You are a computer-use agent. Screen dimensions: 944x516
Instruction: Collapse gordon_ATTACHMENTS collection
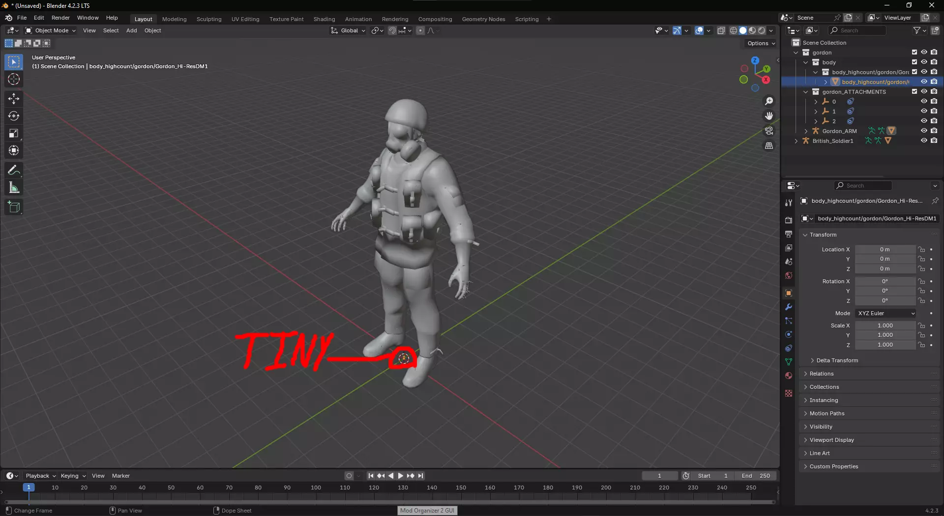[x=806, y=92]
